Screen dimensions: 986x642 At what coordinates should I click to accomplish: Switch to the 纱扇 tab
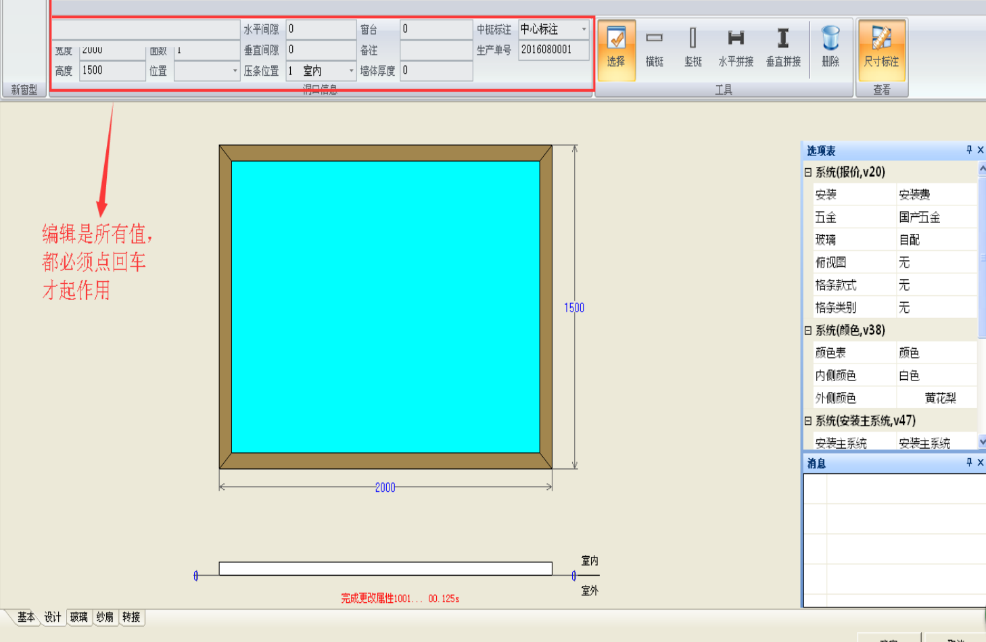105,617
